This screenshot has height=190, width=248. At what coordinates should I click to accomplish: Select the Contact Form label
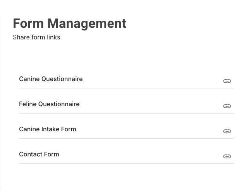tap(39, 154)
